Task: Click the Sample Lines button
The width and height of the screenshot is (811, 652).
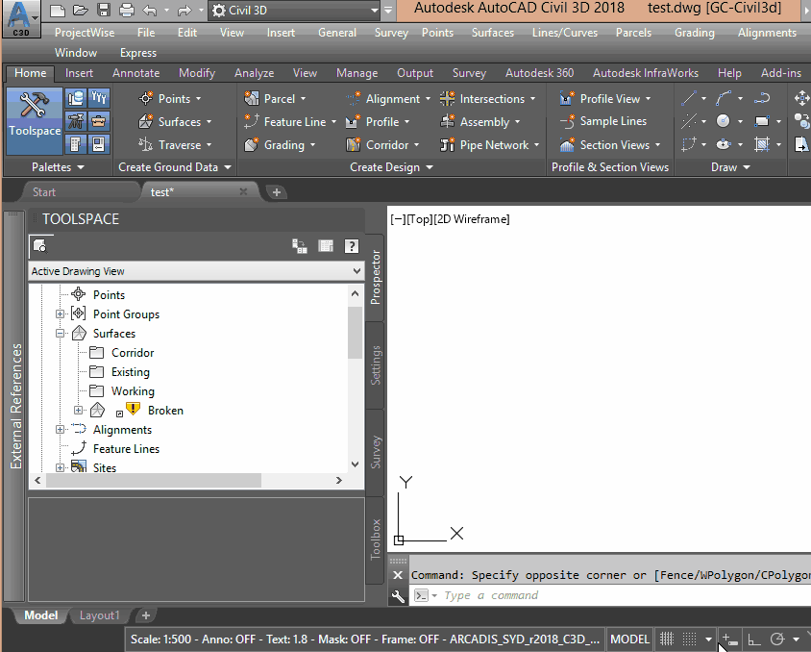Action: point(603,121)
